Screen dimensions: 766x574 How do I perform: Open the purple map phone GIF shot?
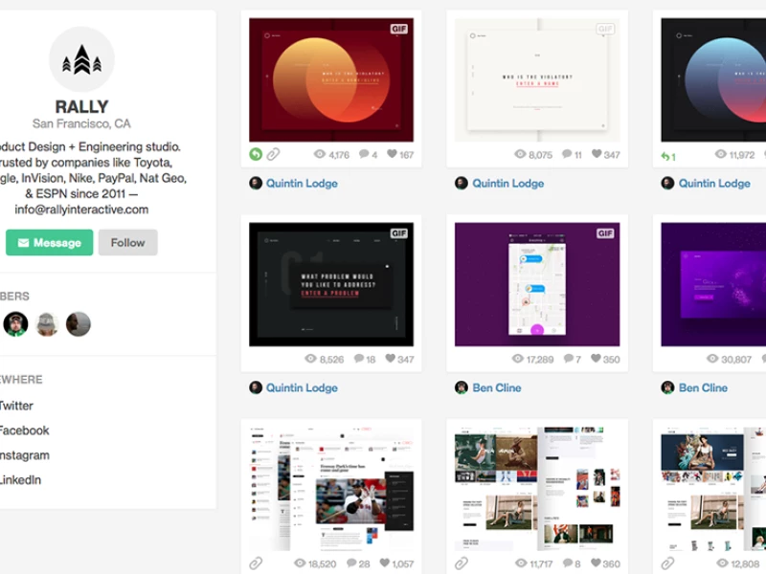(537, 284)
